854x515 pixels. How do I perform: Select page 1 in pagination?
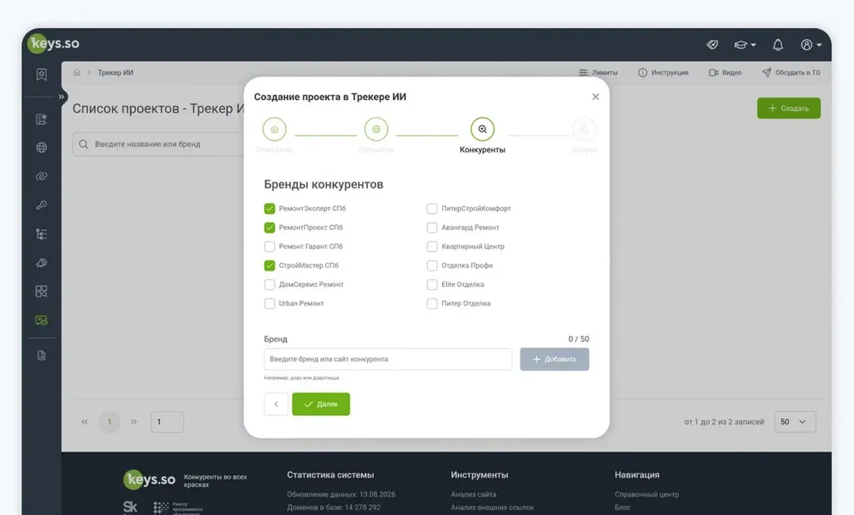pos(109,422)
